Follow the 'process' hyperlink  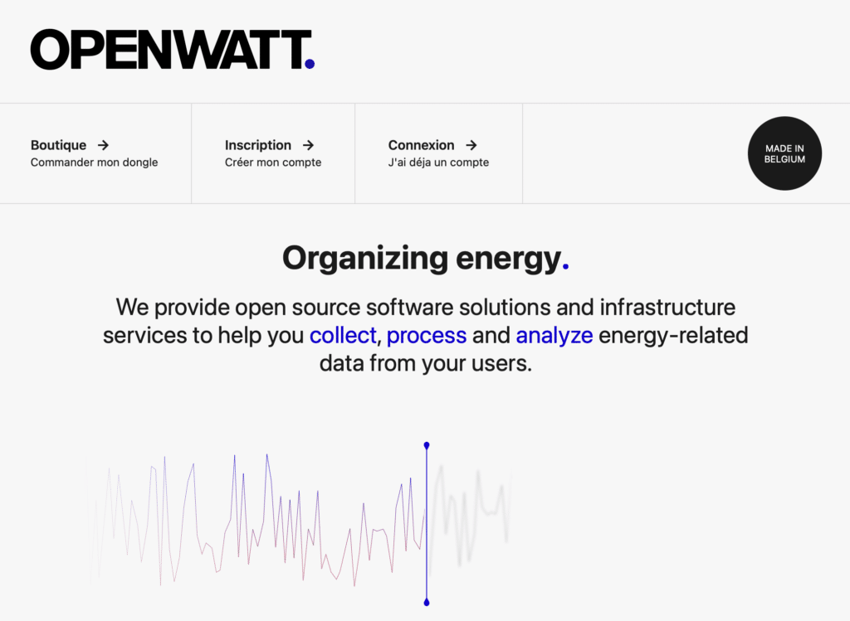[x=427, y=336]
